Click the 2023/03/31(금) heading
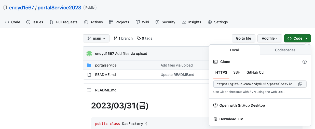This screenshot has height=129, width=315. (120, 106)
